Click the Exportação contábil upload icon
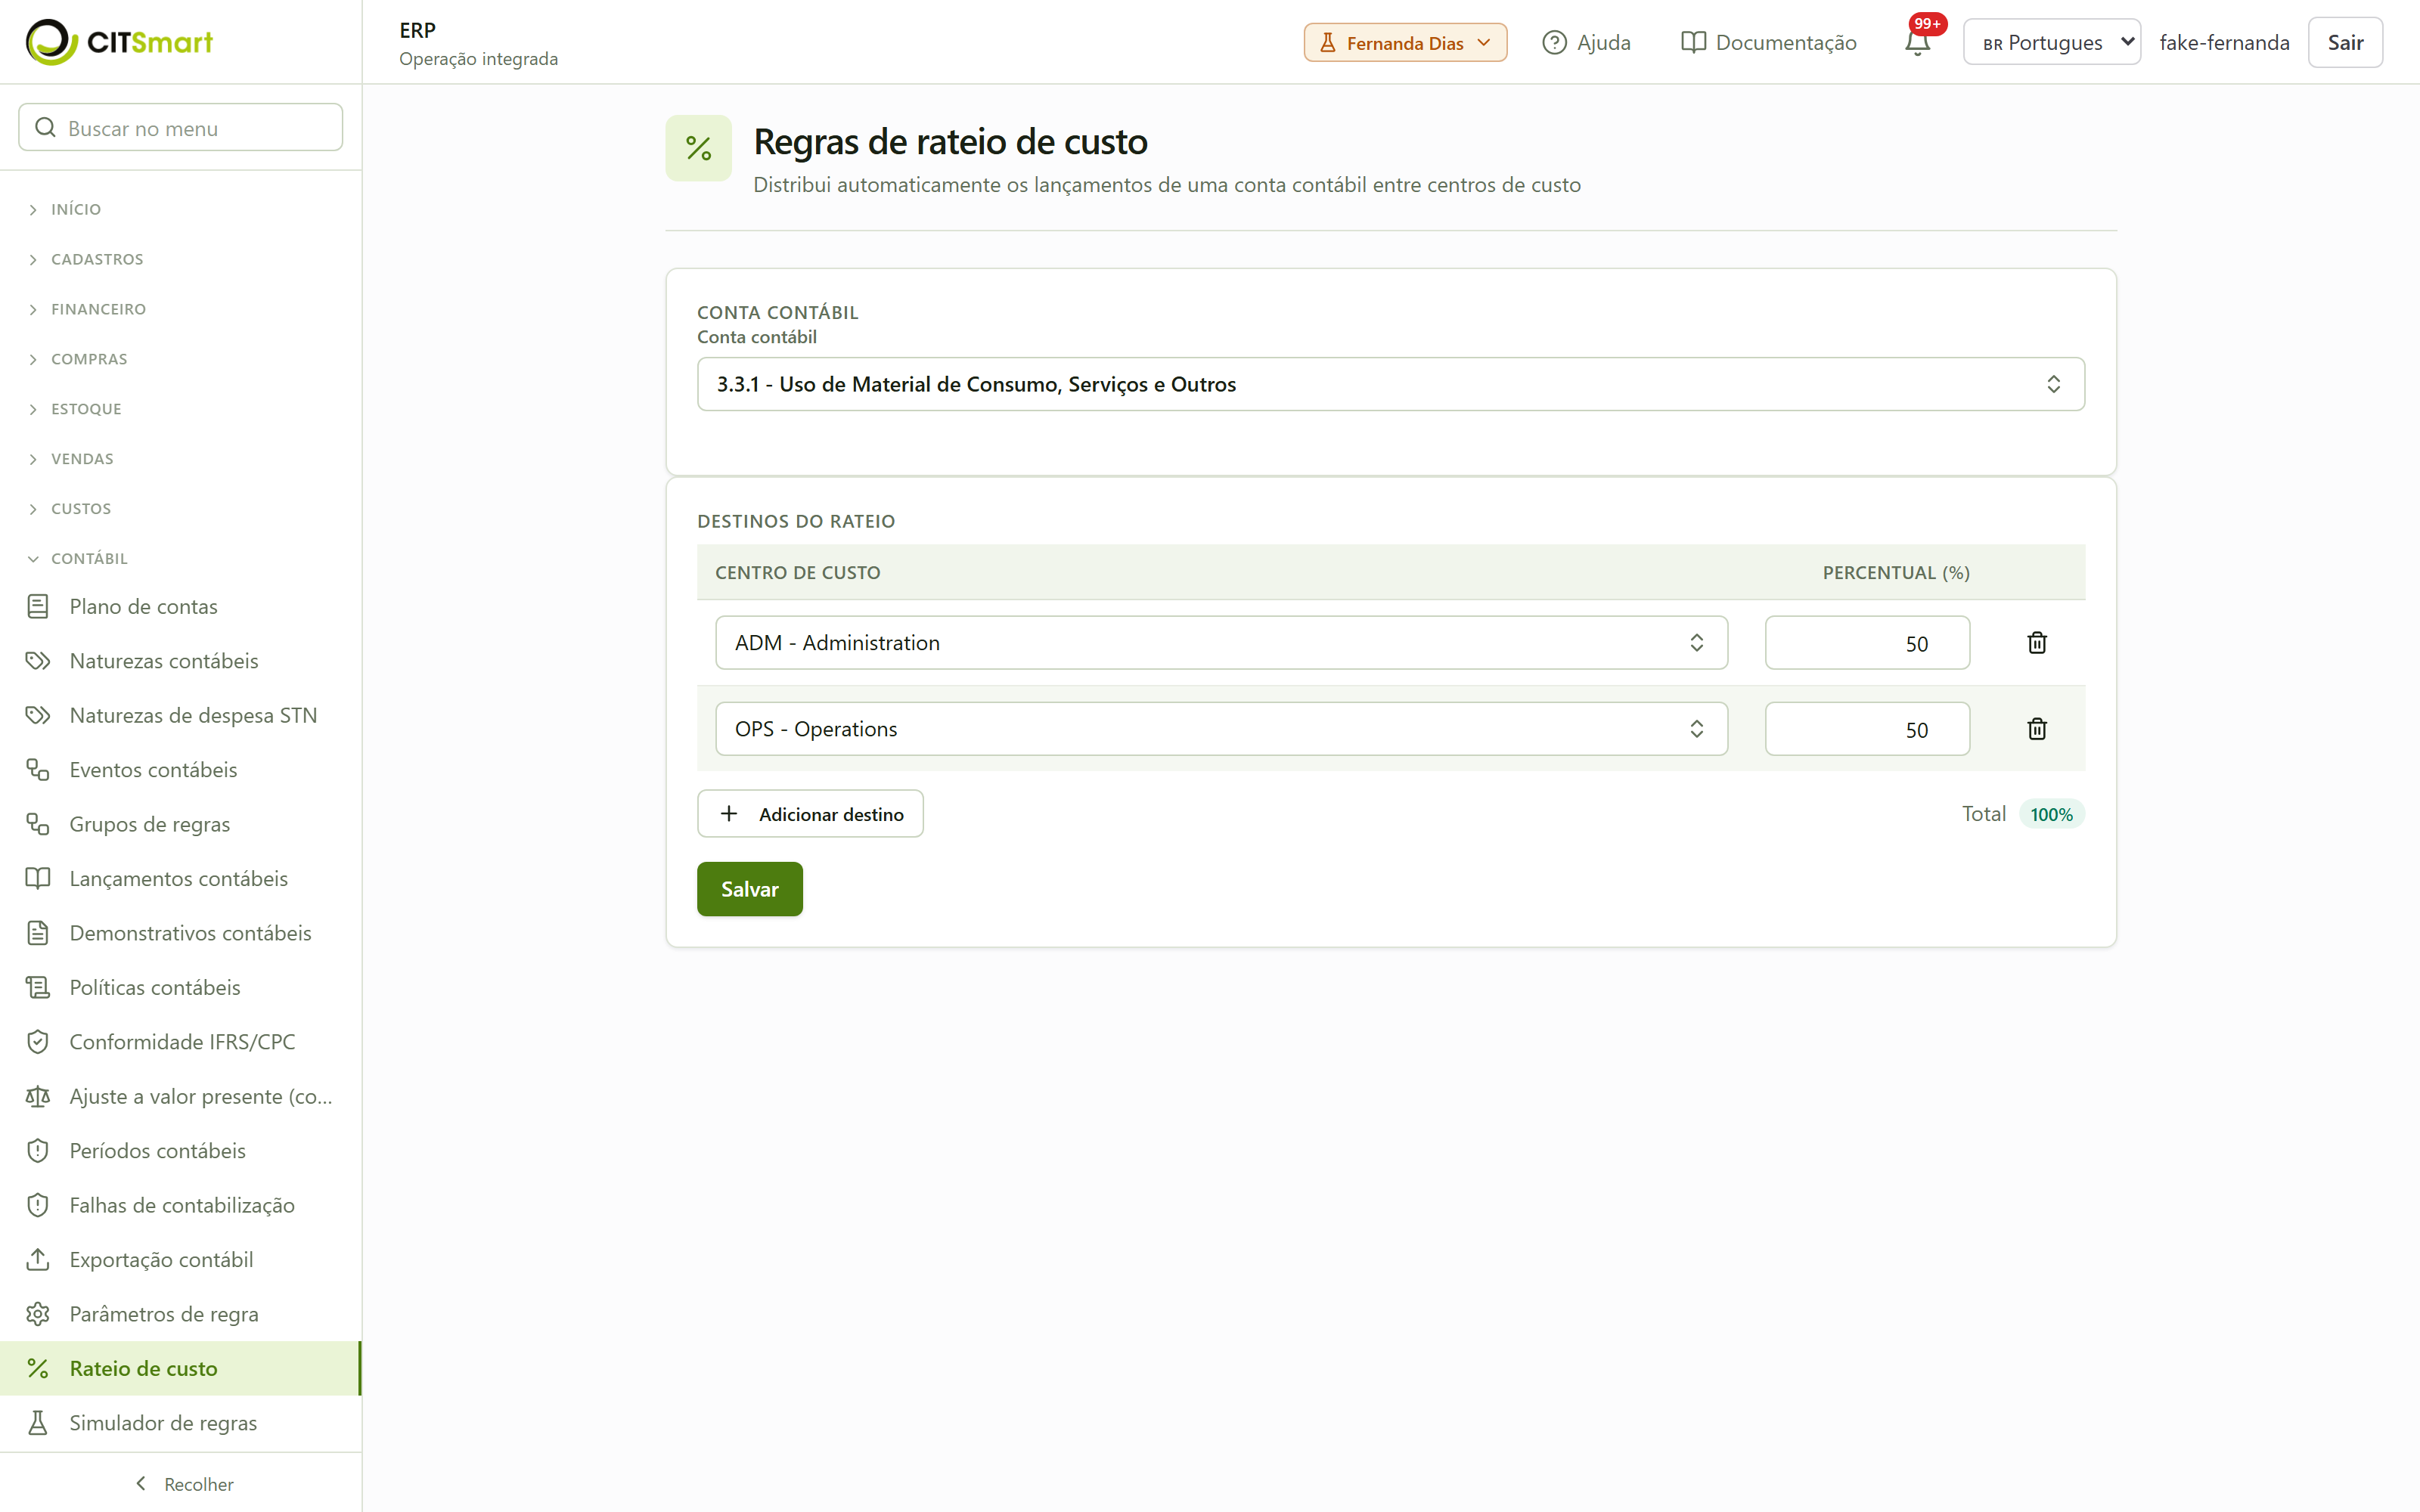The height and width of the screenshot is (1512, 2420). click(38, 1259)
